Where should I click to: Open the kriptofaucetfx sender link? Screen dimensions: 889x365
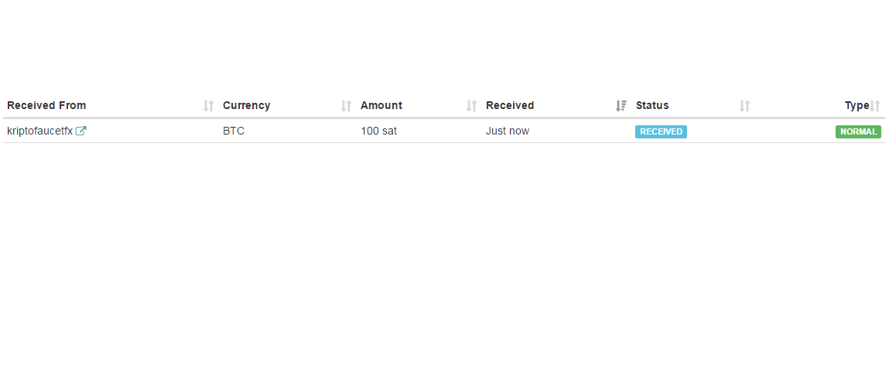[39, 131]
